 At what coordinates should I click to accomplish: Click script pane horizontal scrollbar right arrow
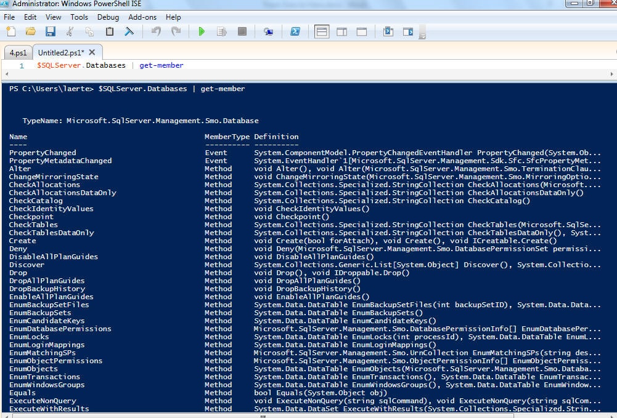[x=611, y=74]
